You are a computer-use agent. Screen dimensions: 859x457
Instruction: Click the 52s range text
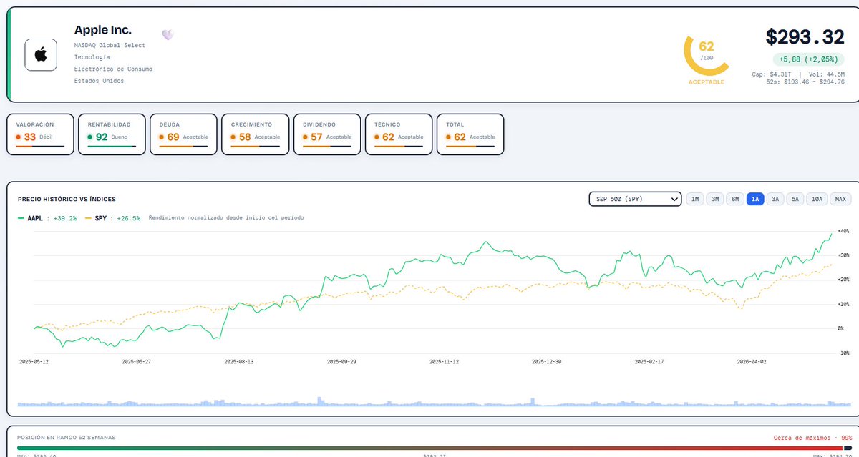[x=805, y=82]
